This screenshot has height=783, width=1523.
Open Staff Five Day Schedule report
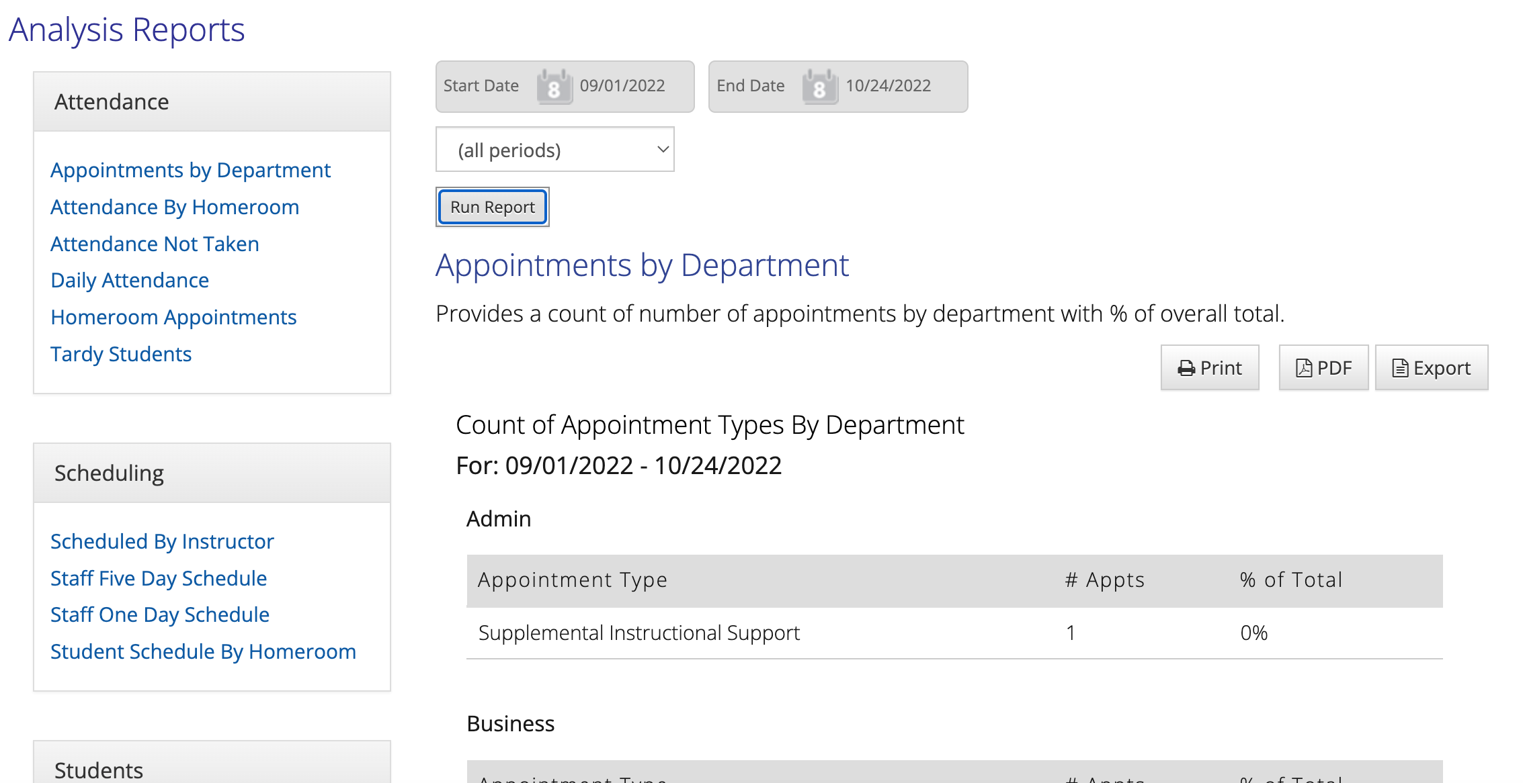(x=158, y=578)
